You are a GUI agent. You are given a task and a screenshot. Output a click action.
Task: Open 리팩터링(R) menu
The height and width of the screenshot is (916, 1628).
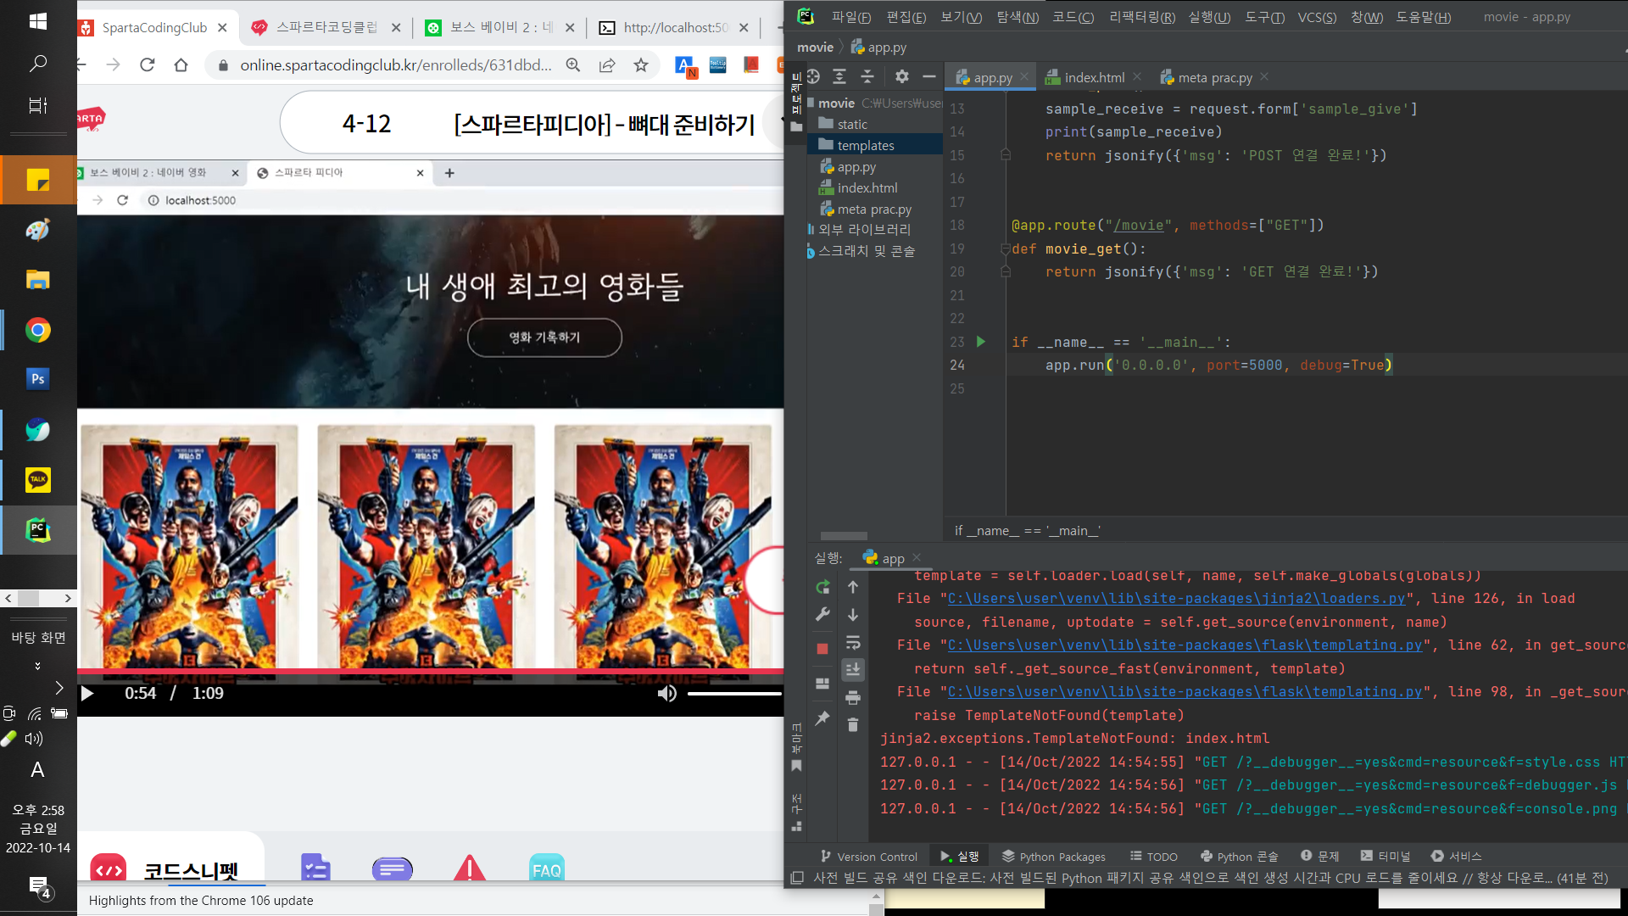(x=1142, y=17)
